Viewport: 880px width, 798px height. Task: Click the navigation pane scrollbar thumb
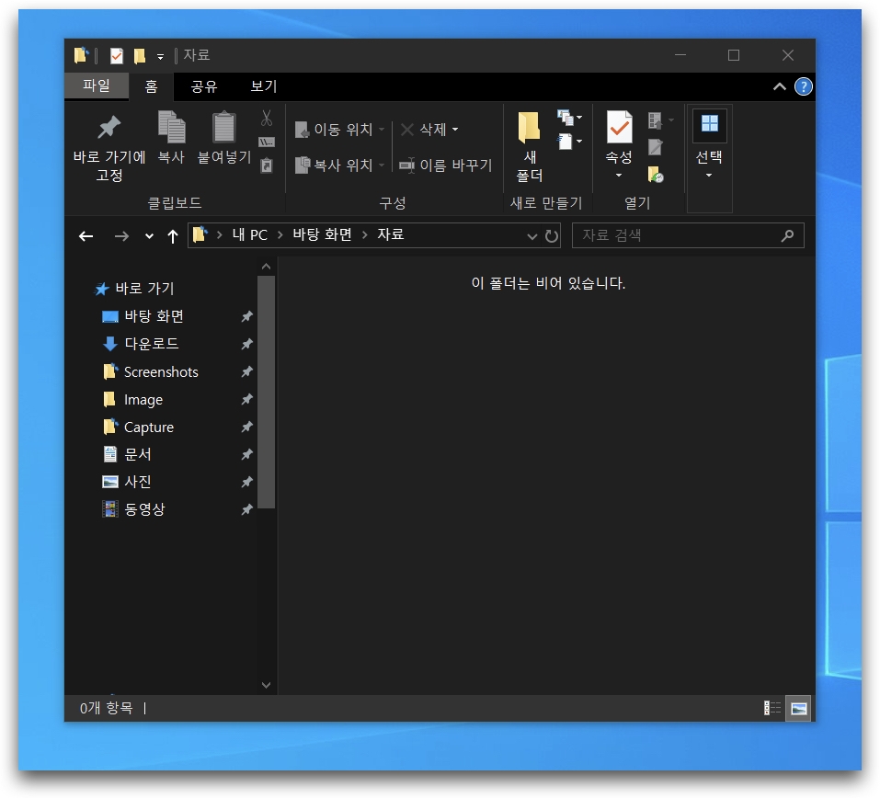click(266, 392)
